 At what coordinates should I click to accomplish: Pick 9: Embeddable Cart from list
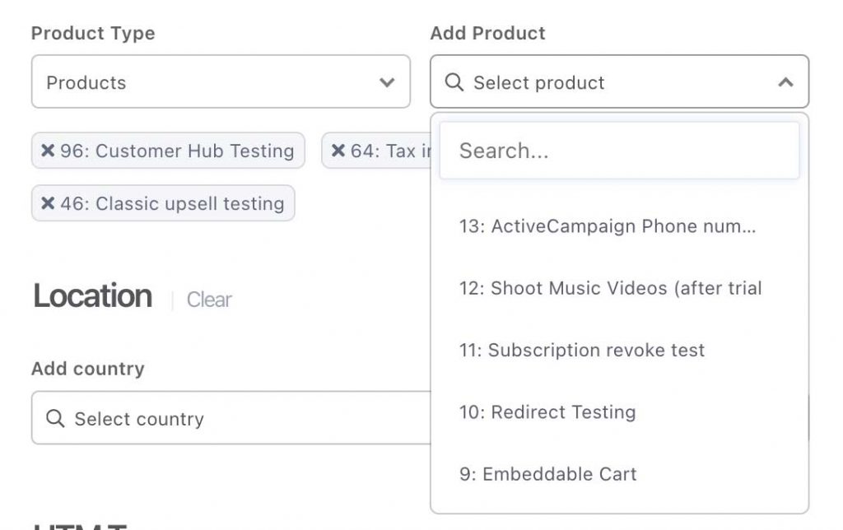pyautogui.click(x=619, y=474)
